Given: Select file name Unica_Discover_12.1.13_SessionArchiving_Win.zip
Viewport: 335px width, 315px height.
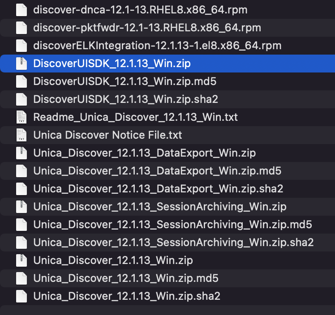Looking at the screenshot, I should (160, 207).
